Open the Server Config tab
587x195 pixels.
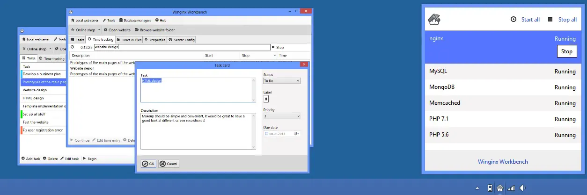[x=181, y=40]
